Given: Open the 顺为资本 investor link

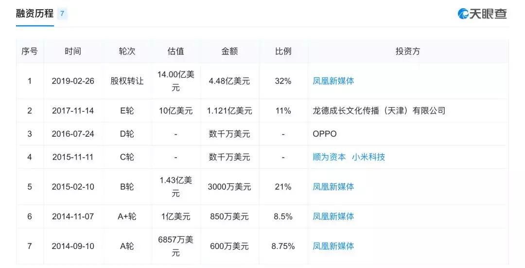Looking at the screenshot, I should [x=329, y=157].
